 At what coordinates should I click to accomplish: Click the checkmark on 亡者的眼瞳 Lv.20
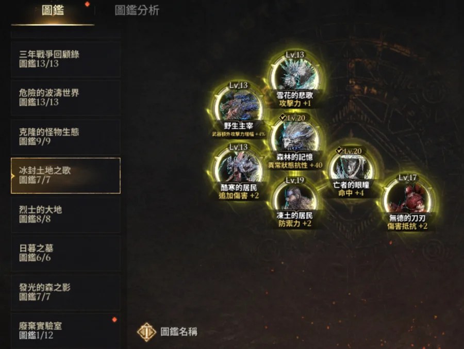(x=339, y=151)
